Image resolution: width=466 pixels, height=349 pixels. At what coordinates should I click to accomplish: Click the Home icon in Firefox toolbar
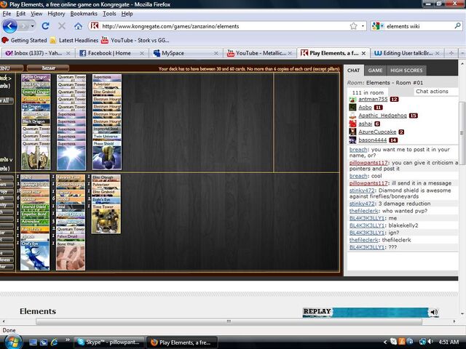pos(78,26)
